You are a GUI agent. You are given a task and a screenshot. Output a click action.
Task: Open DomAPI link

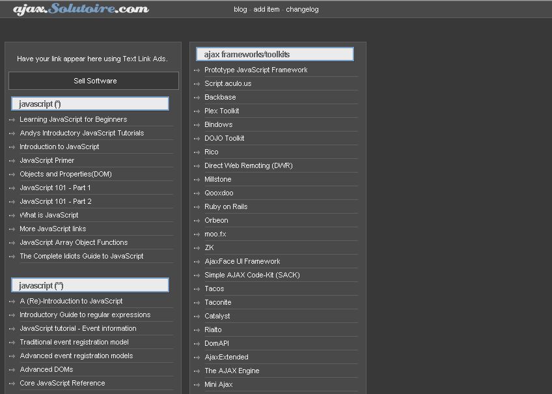(x=217, y=343)
